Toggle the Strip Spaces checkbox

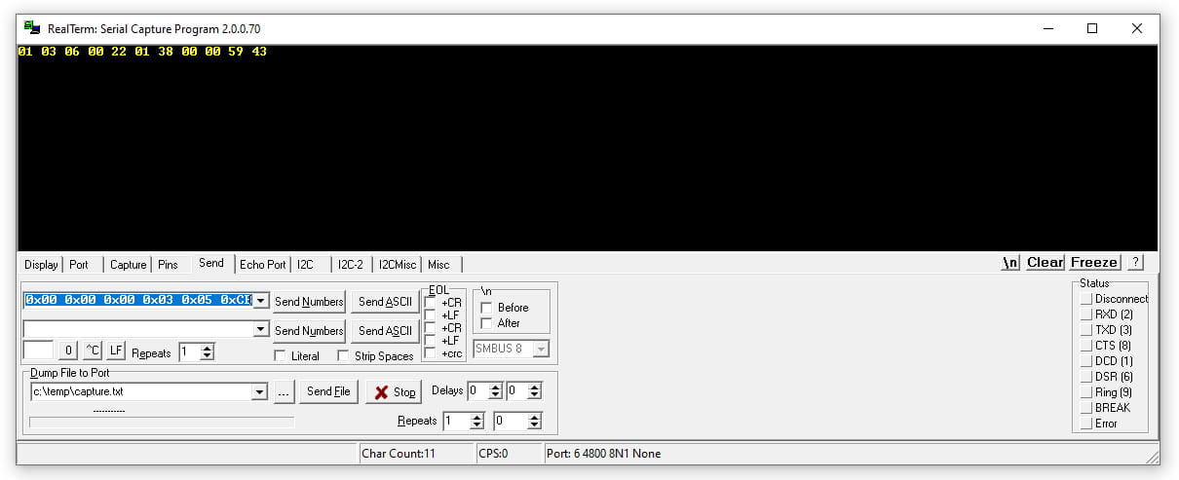coord(343,356)
